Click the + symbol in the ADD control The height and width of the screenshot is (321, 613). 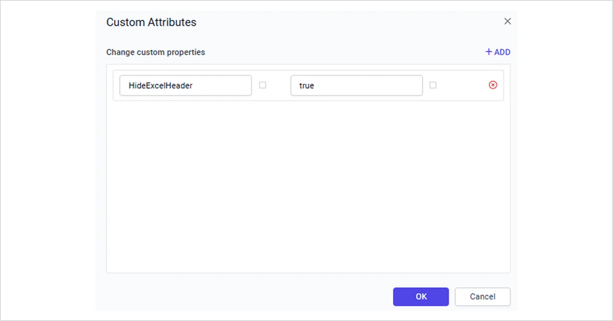tap(488, 52)
